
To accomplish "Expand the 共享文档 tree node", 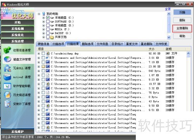I will tap(43, 37).
